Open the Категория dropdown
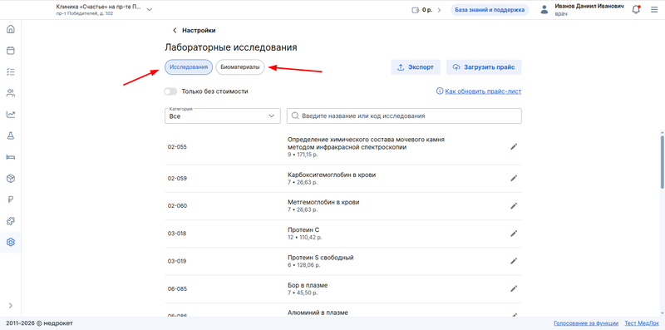Viewport: 665px width, 330px height. [x=223, y=116]
